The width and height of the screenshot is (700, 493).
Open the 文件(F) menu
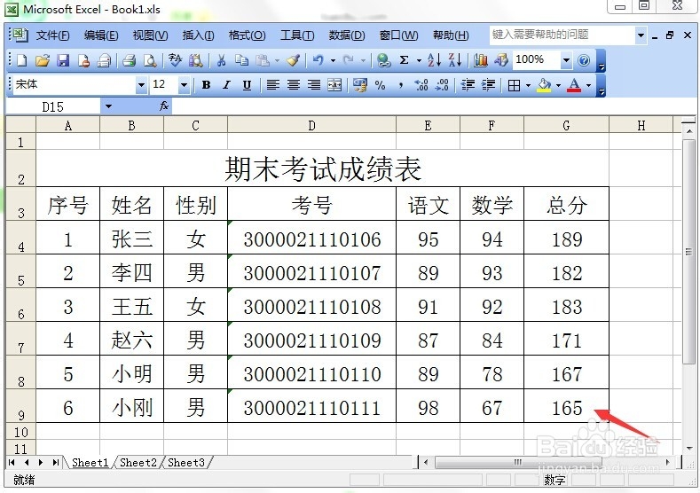tap(52, 35)
